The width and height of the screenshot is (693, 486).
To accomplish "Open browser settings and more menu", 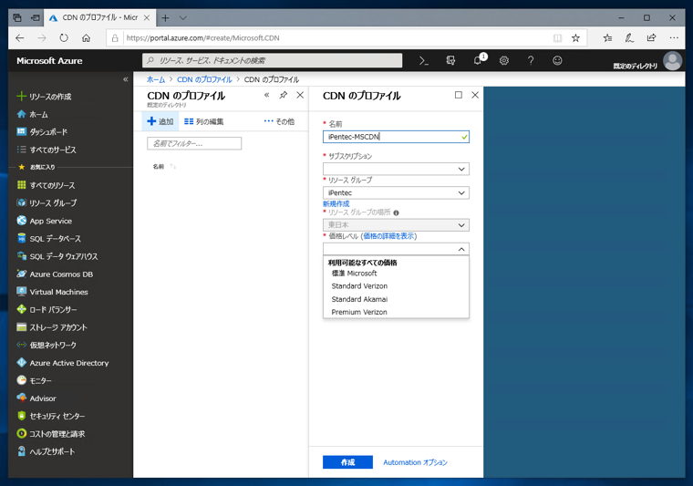I will [x=674, y=38].
